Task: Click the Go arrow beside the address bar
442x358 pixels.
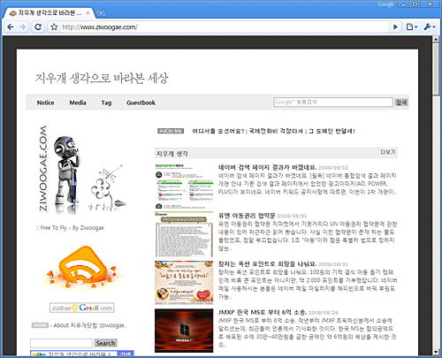Action: [x=396, y=27]
